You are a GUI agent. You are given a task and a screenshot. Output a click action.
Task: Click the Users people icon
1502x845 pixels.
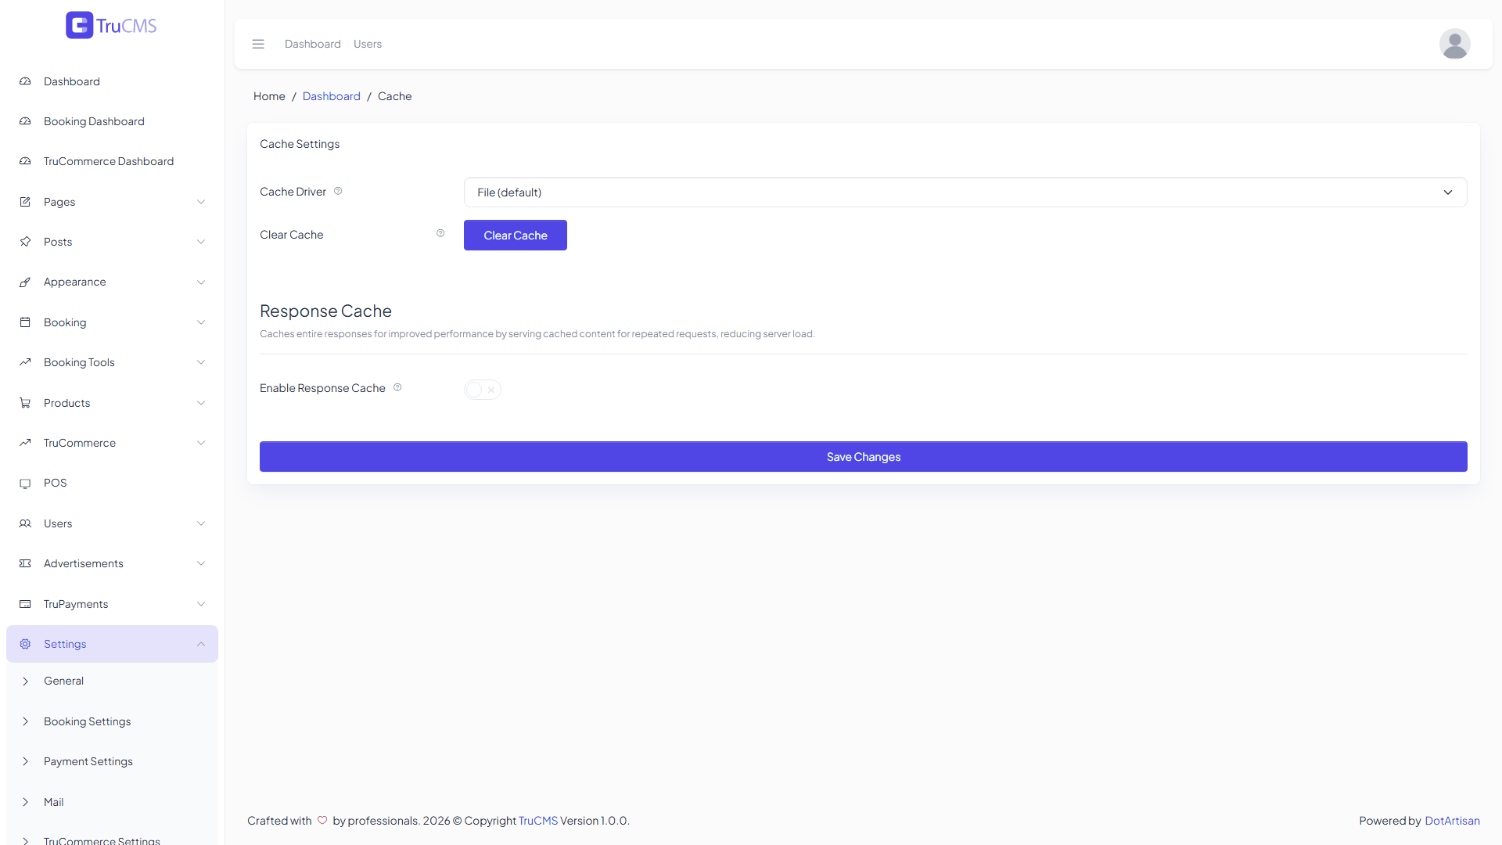tap(25, 523)
